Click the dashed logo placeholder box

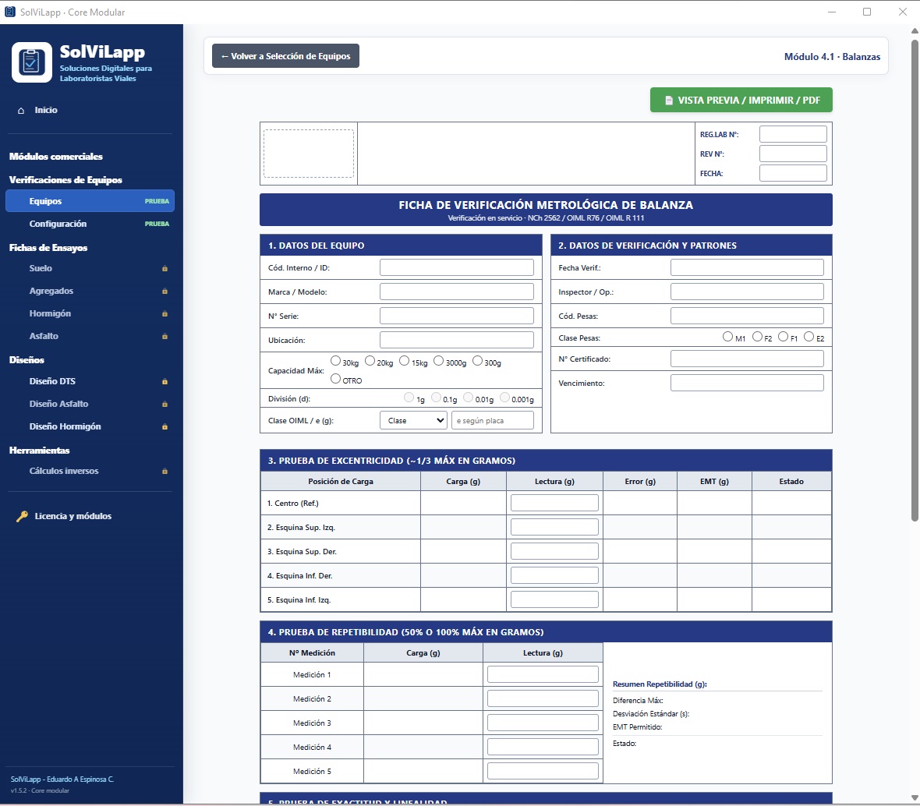[x=309, y=154]
